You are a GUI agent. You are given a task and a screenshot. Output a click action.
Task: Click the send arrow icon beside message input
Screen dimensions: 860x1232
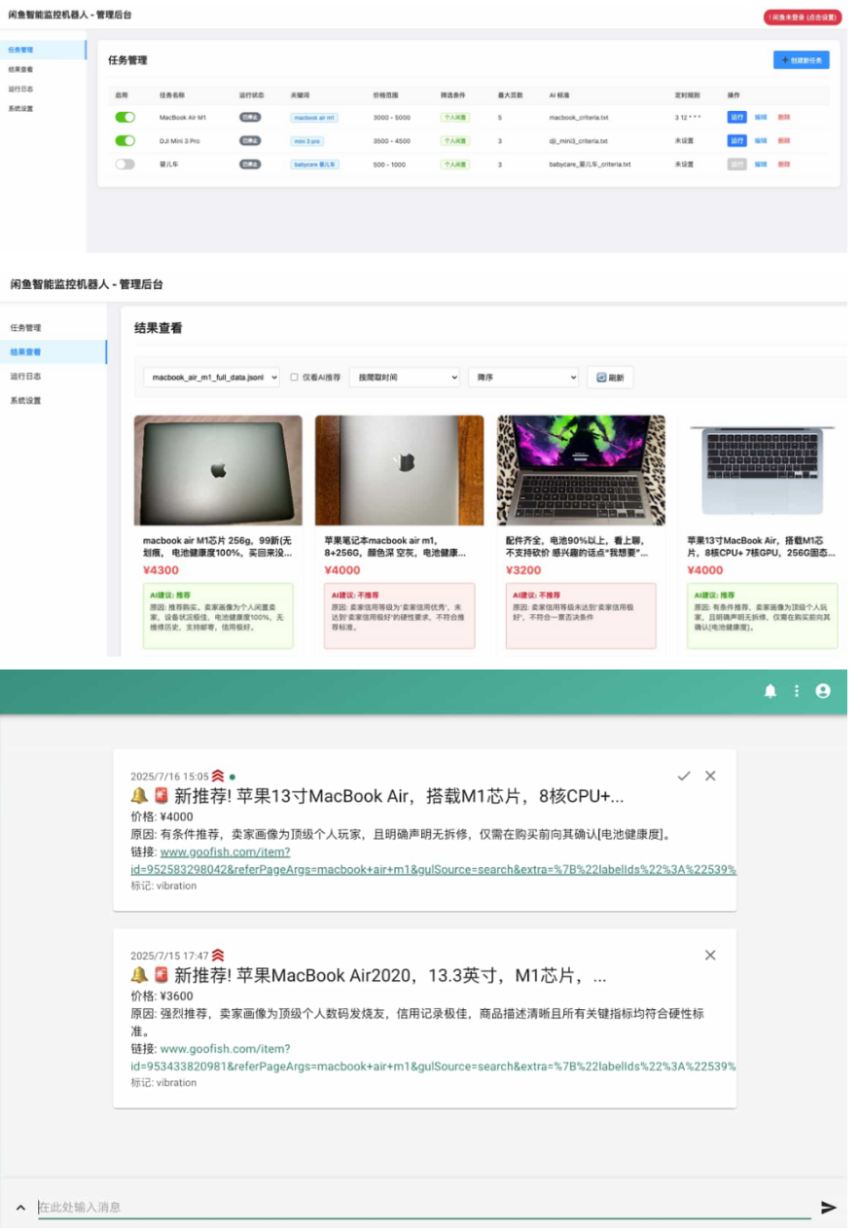(x=829, y=1208)
